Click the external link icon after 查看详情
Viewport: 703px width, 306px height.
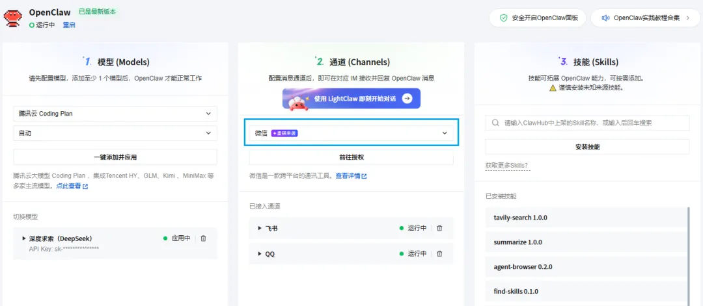[364, 176]
